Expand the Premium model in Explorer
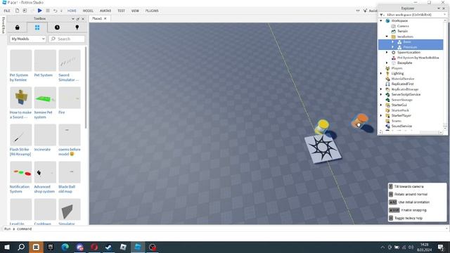Viewport: 450px width, 253px height. point(392,47)
